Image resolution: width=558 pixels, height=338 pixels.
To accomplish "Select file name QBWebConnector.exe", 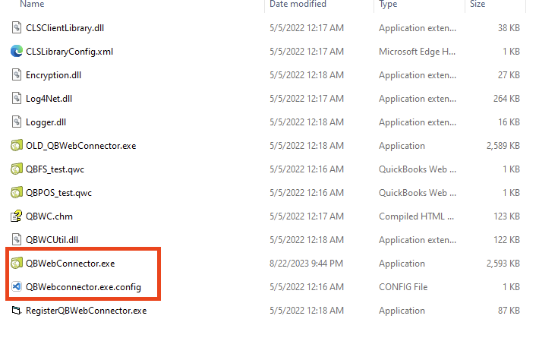I will click(70, 264).
